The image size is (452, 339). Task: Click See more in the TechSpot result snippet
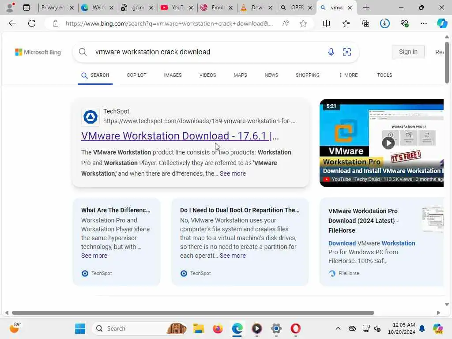233,173
